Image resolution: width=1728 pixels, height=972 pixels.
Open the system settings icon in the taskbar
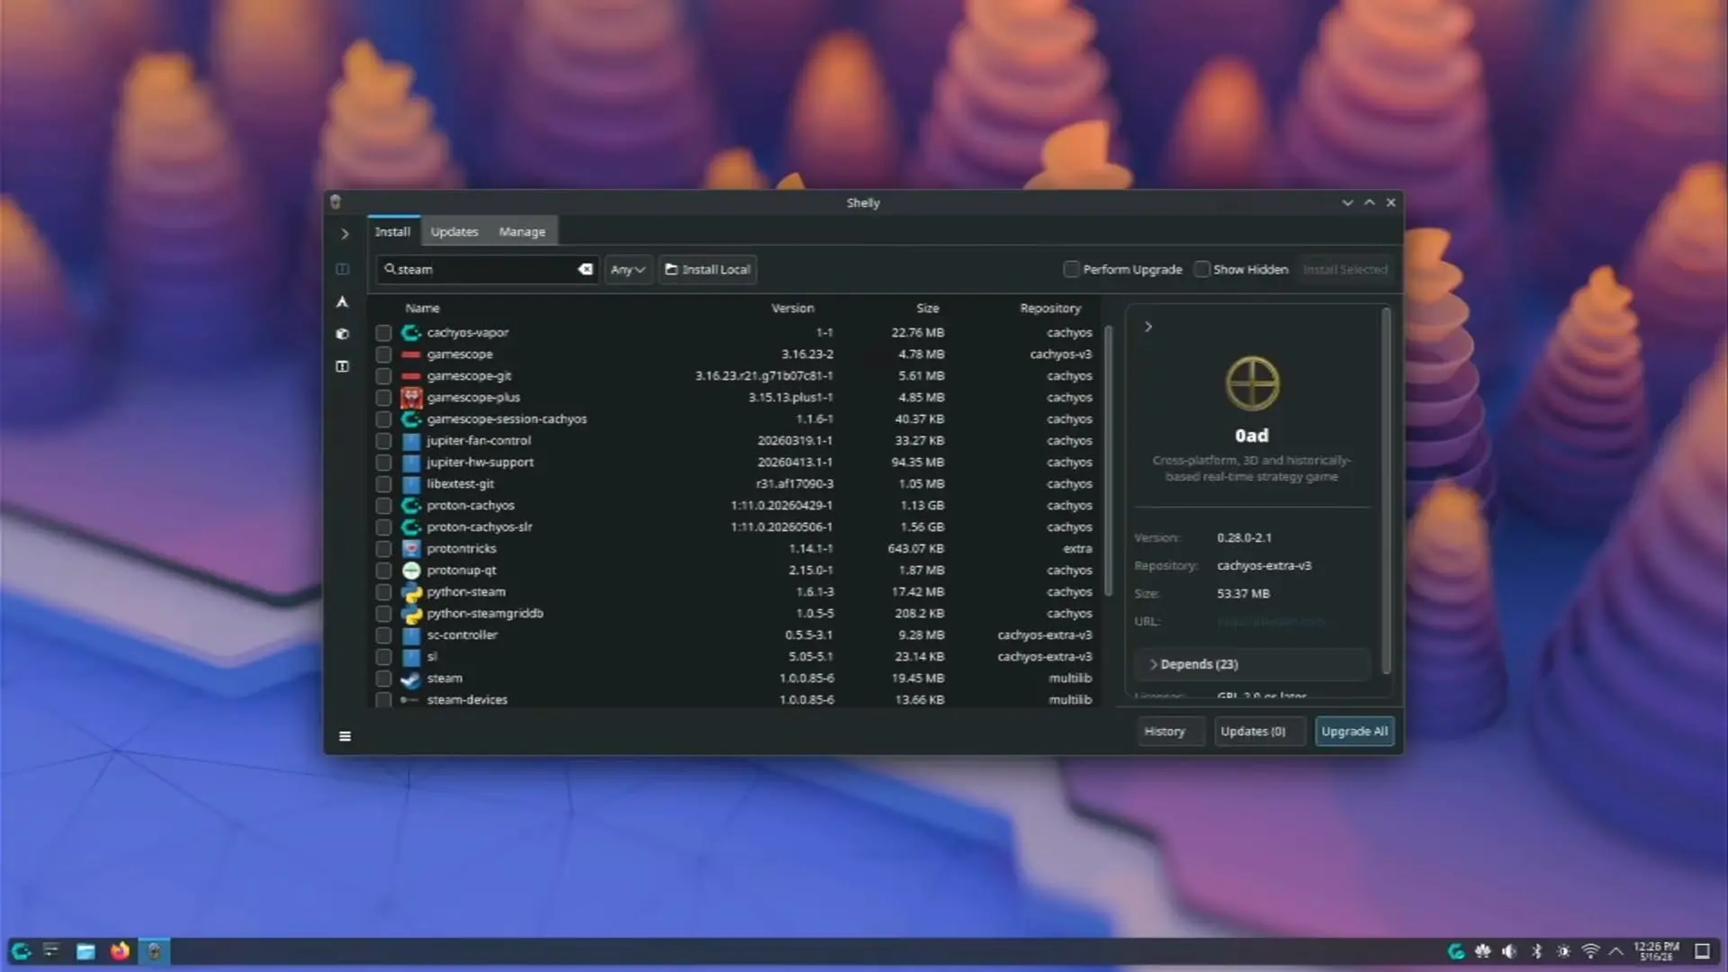(x=51, y=951)
